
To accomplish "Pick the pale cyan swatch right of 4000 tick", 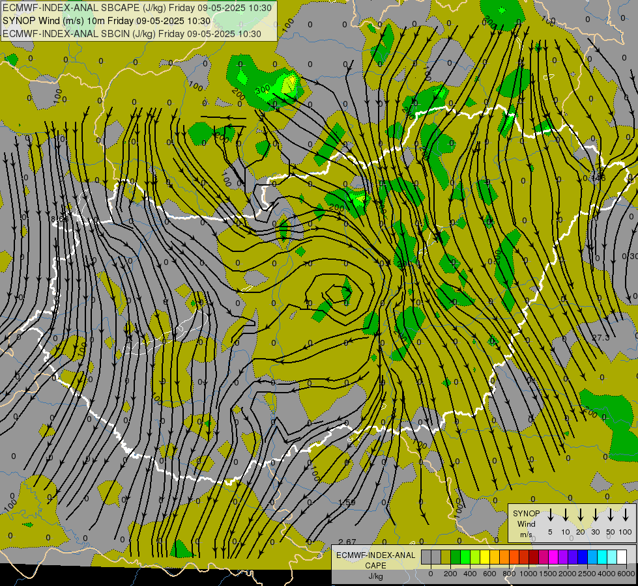I will (613, 557).
